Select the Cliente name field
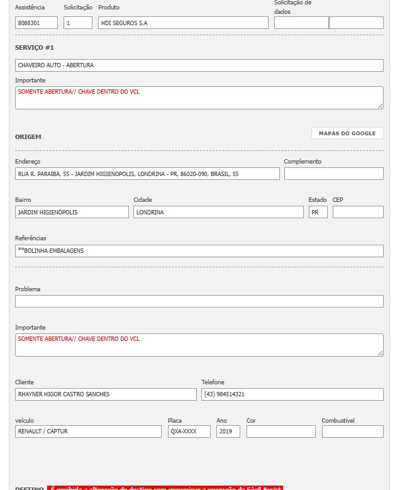This screenshot has height=490, width=417. (x=106, y=394)
